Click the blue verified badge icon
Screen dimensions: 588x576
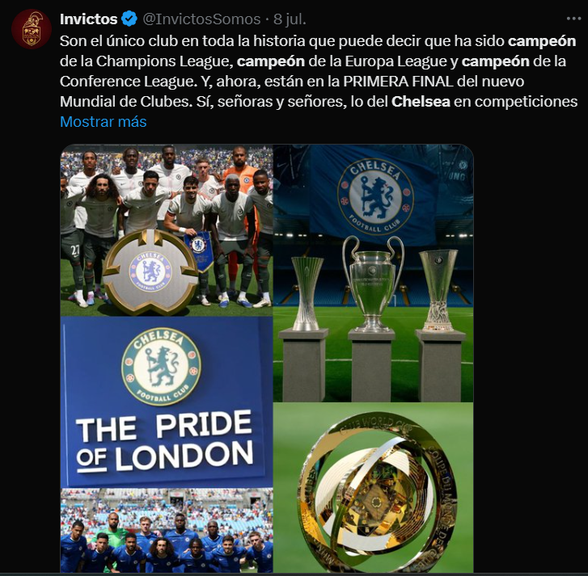click(x=129, y=19)
